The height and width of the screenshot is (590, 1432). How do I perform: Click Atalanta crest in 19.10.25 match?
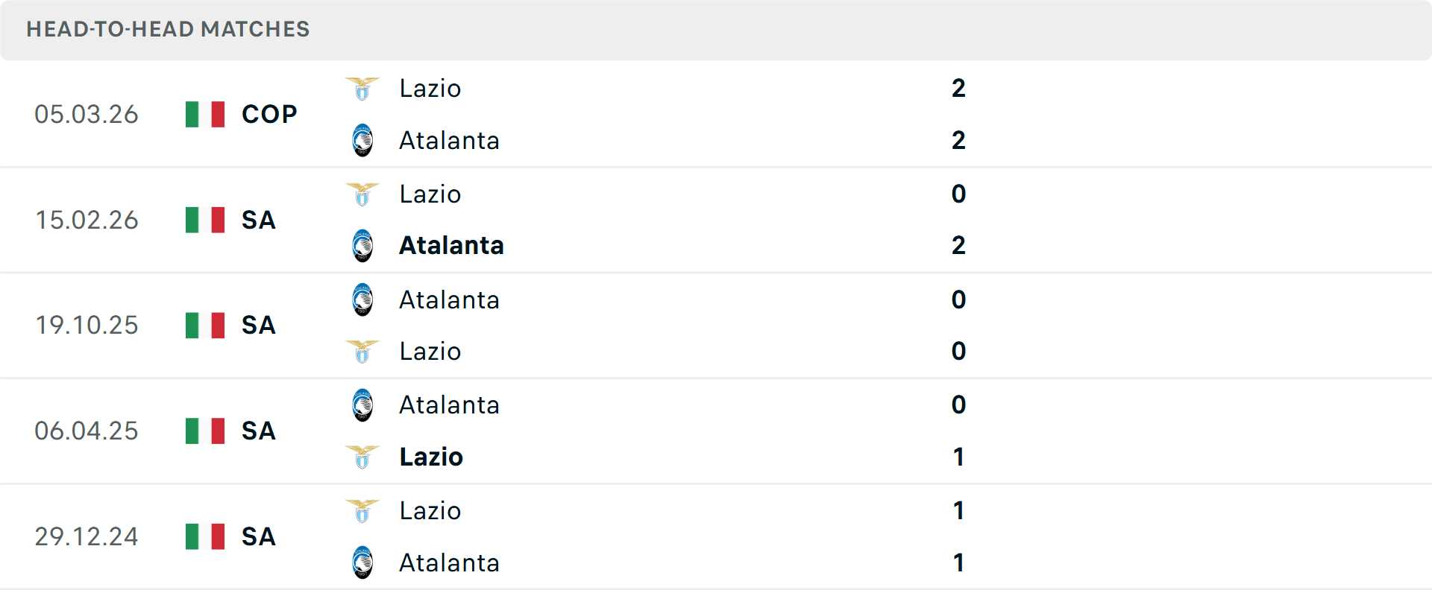(x=362, y=299)
